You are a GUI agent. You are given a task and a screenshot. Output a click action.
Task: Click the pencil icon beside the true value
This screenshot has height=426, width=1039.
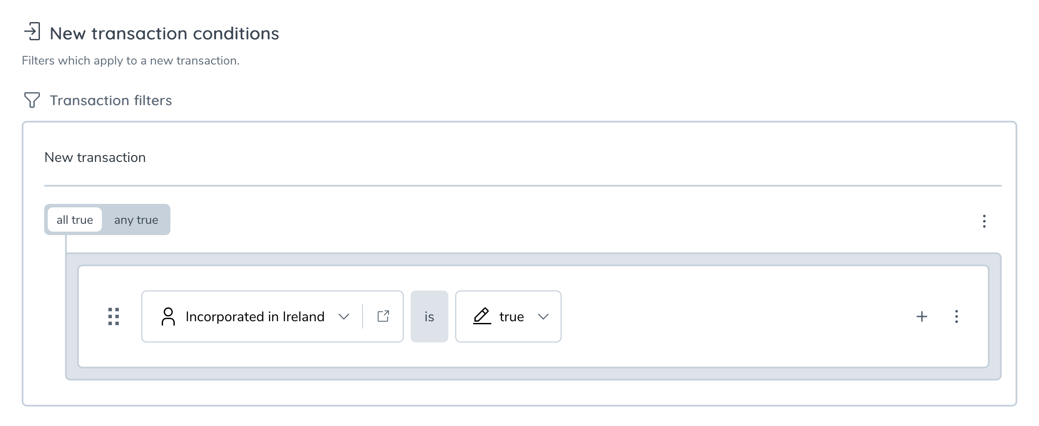tap(482, 316)
